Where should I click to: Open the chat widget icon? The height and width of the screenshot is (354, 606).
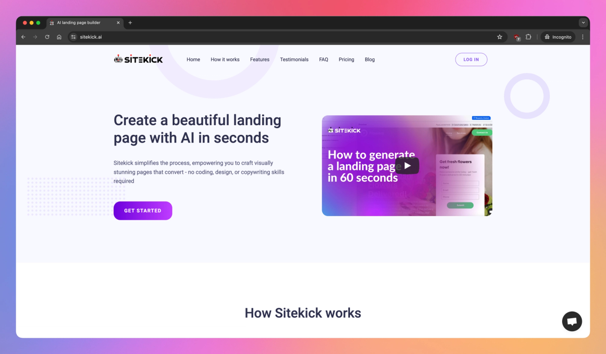572,321
